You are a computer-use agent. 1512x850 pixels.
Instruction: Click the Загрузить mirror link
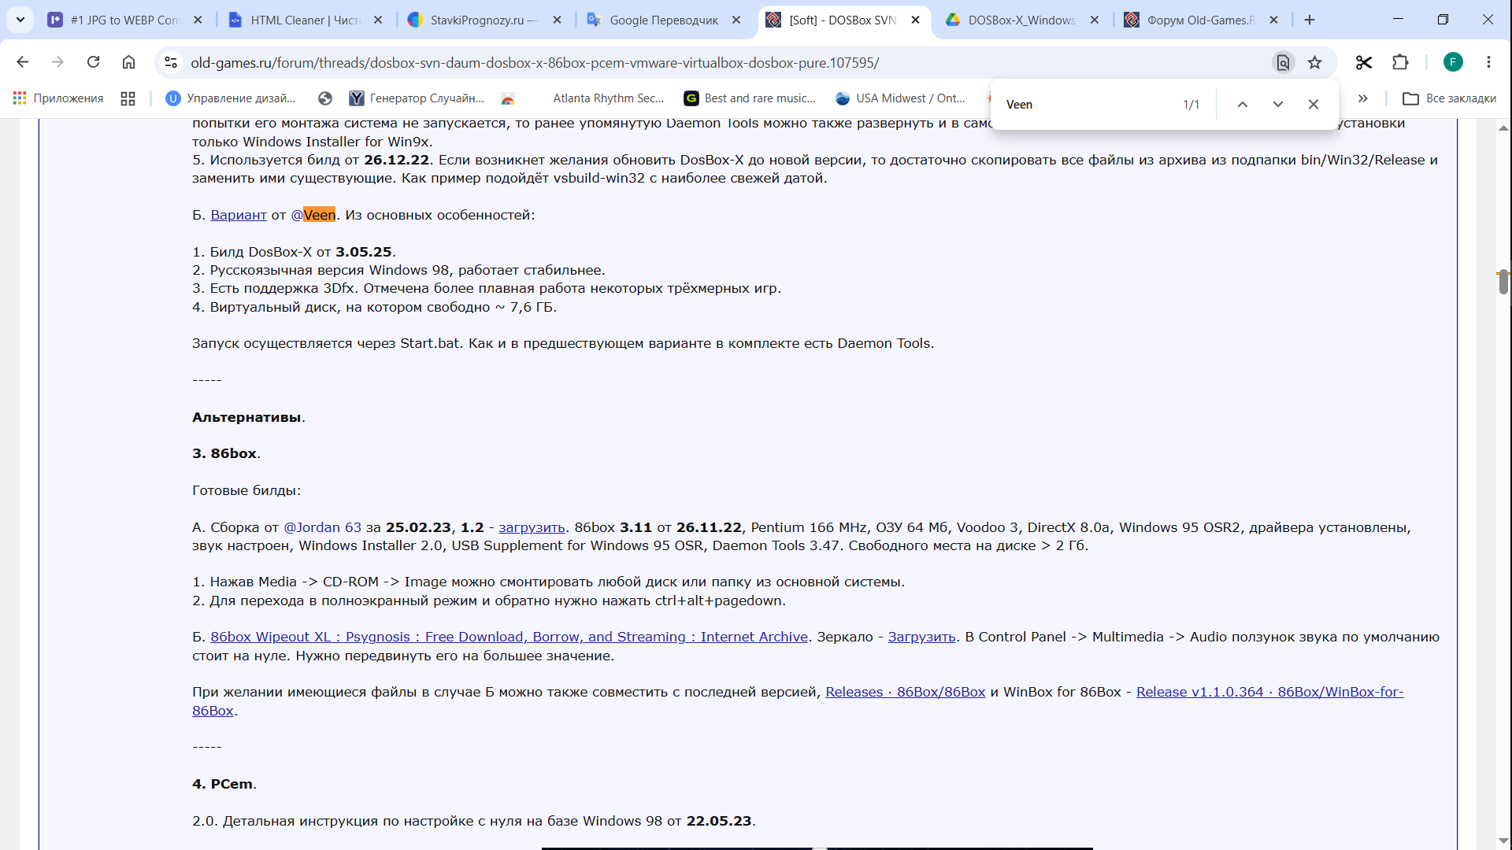tap(921, 637)
